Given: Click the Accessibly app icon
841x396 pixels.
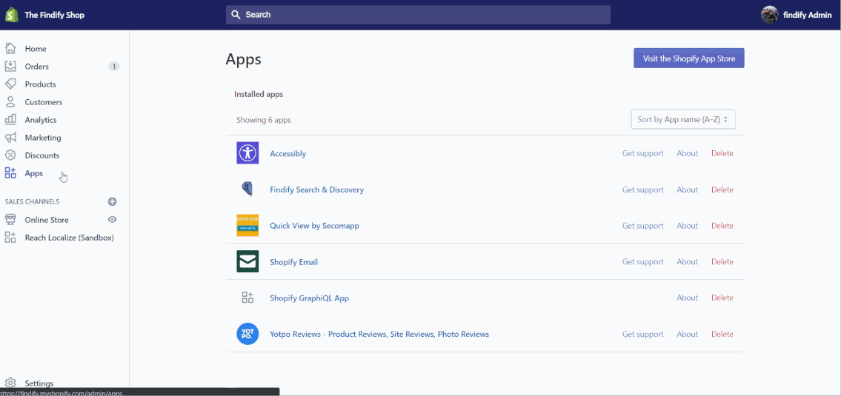Looking at the screenshot, I should tap(247, 152).
